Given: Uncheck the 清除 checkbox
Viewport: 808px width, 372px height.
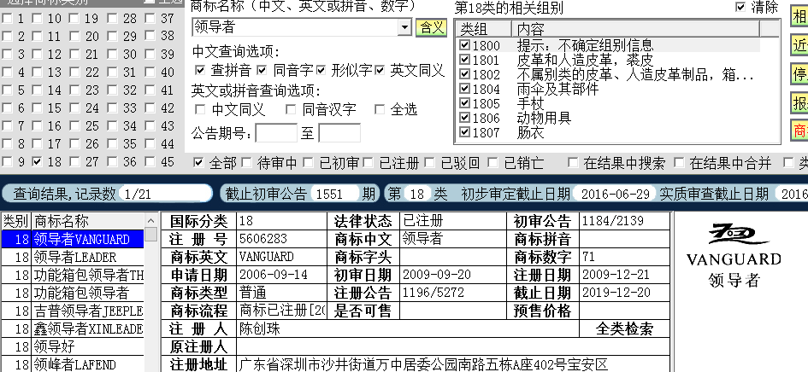Looking at the screenshot, I should click(740, 7).
